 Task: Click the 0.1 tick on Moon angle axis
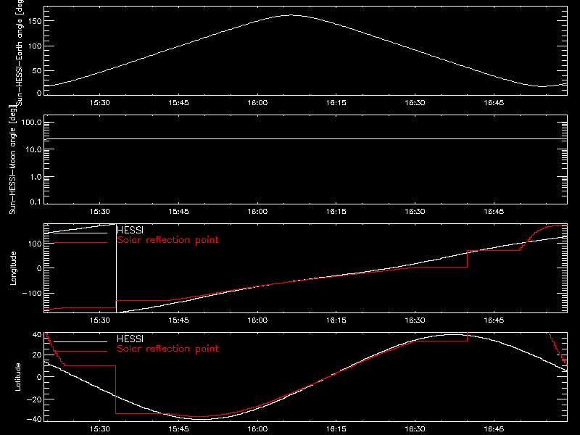point(36,202)
